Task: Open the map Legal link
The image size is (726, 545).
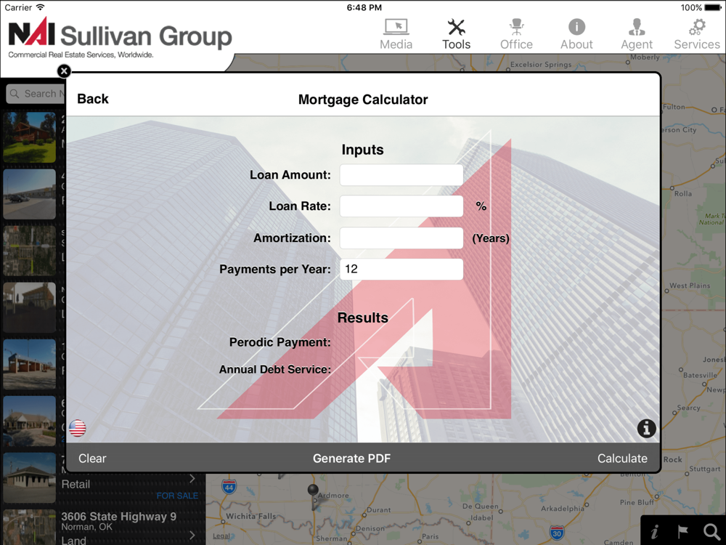Action: point(221,536)
